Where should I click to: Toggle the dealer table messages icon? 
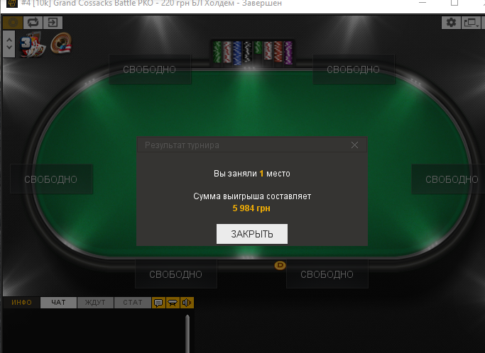pos(173,303)
